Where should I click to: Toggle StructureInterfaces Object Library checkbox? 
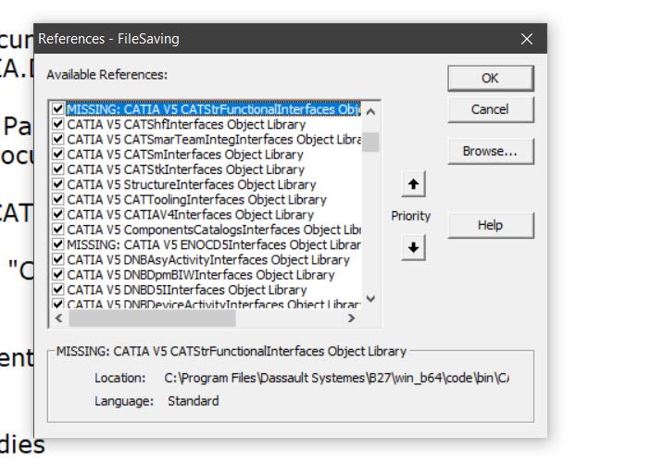(58, 184)
